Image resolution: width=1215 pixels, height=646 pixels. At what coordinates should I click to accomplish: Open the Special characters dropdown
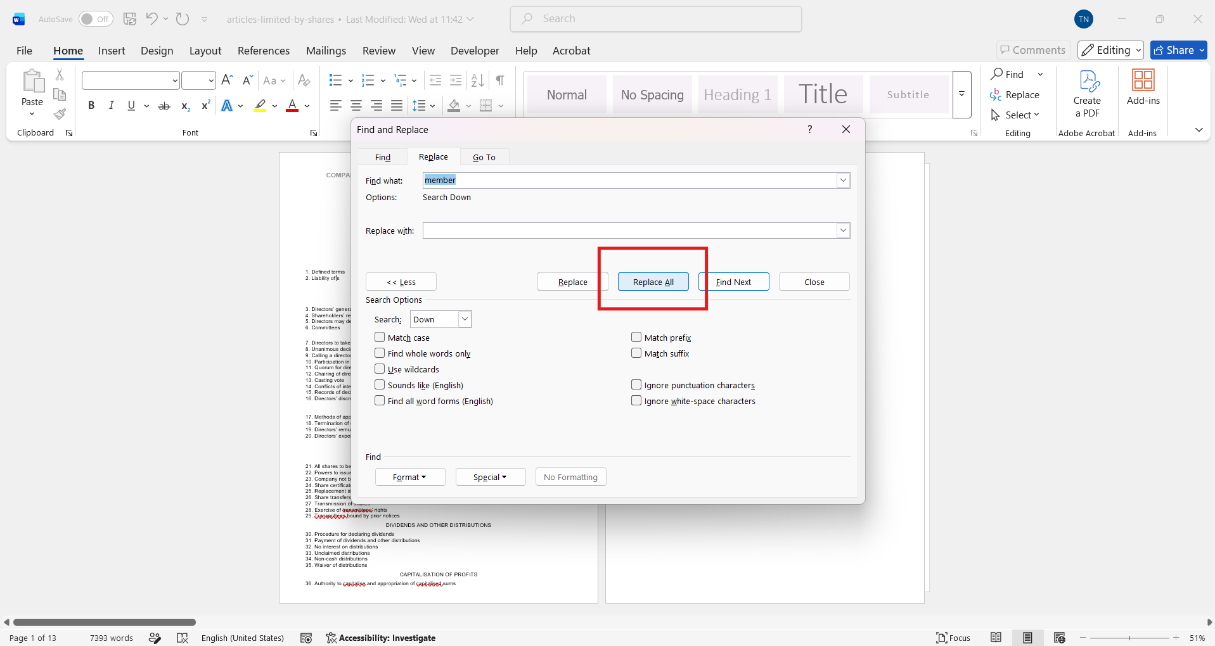pyautogui.click(x=491, y=477)
